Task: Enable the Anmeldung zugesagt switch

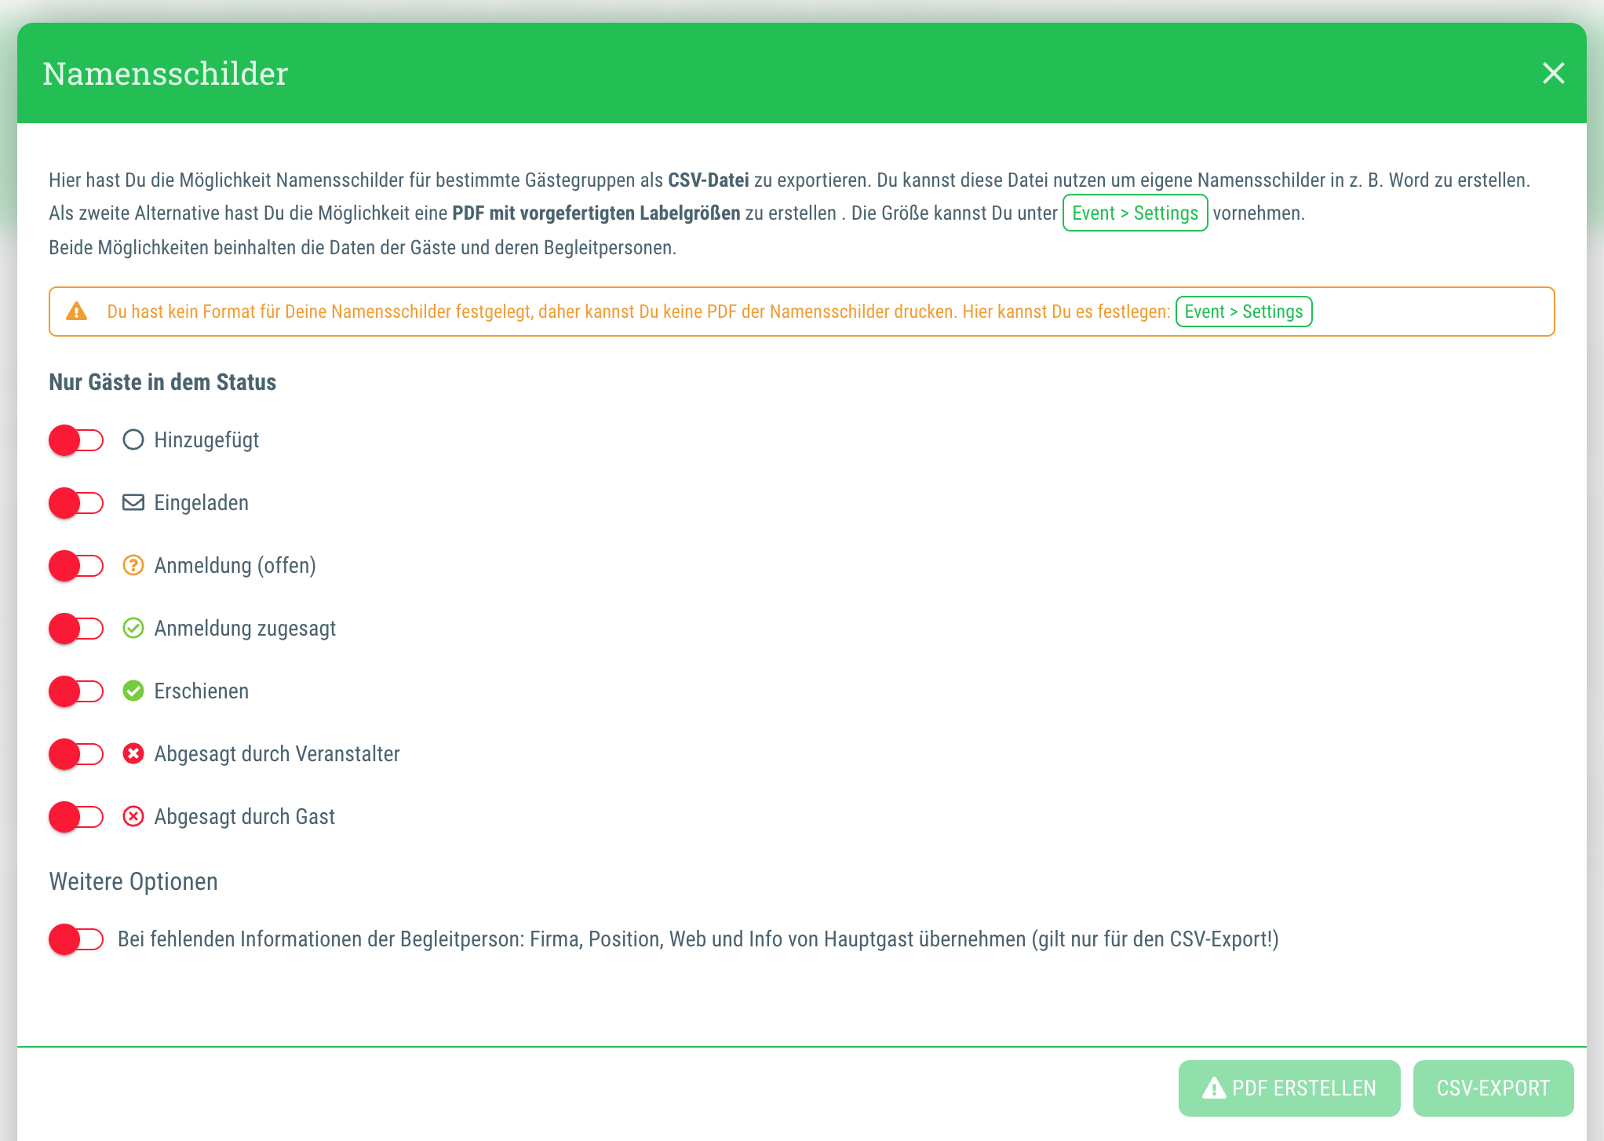Action: [x=76, y=629]
